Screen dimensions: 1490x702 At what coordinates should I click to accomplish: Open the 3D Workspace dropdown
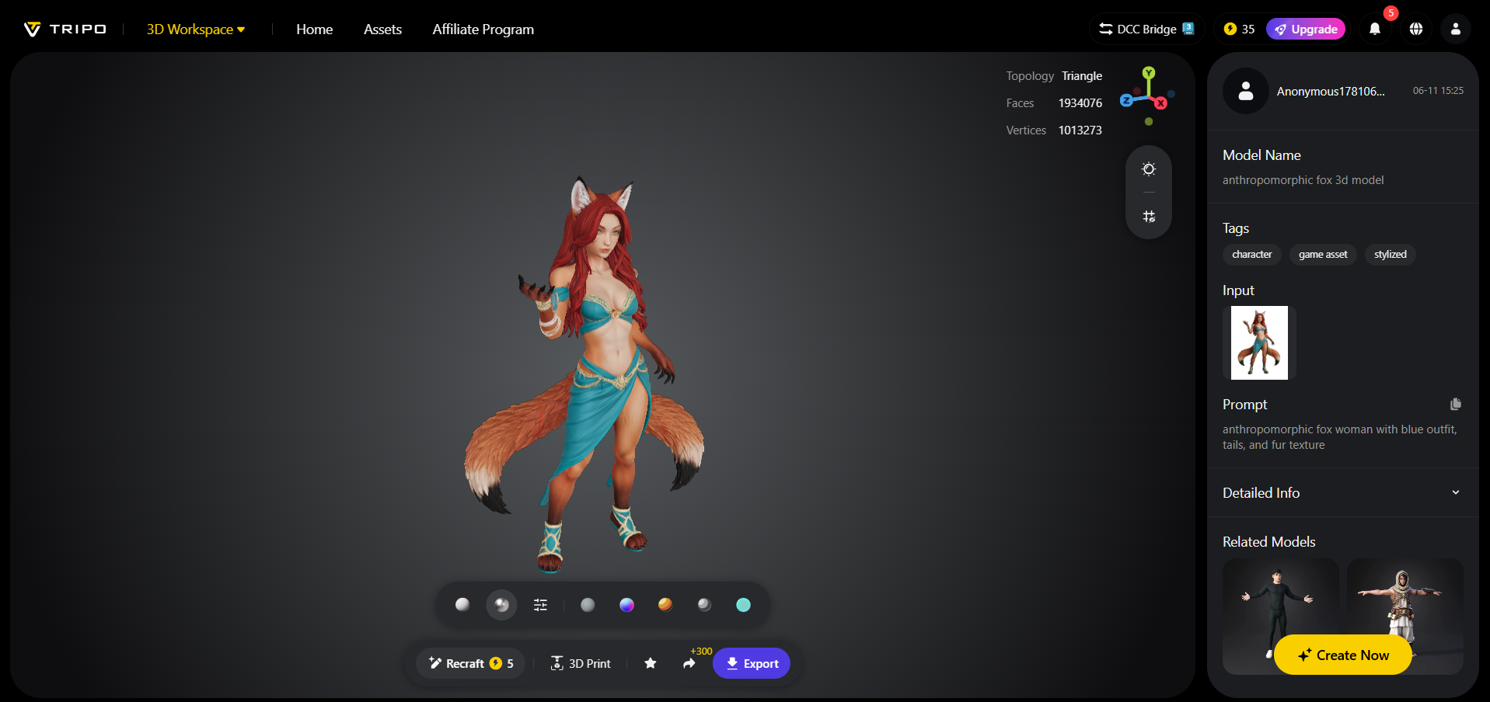(196, 30)
